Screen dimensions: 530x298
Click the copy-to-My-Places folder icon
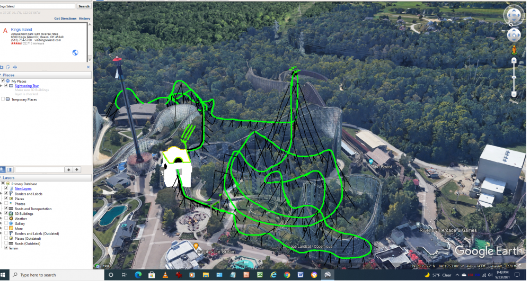[x=2, y=67]
